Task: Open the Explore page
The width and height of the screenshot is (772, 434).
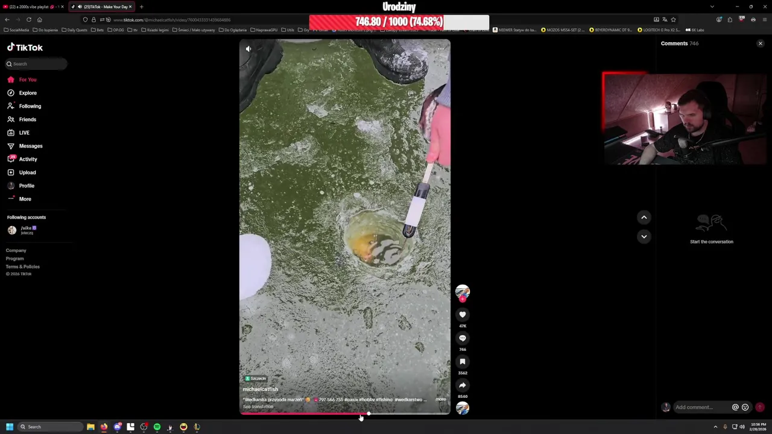Action: (x=22, y=93)
